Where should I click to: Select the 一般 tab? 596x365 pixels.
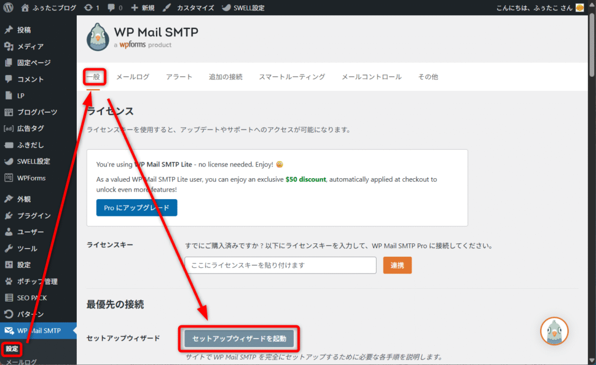[x=93, y=77]
